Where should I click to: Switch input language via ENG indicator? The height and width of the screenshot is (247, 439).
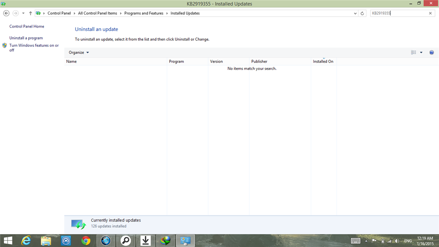click(408, 241)
